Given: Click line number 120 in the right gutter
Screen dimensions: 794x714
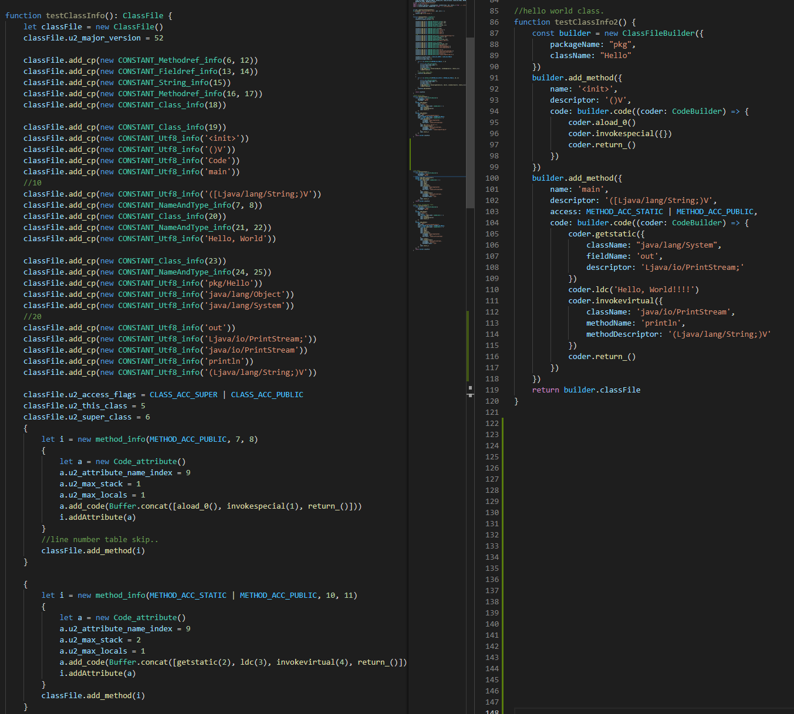Looking at the screenshot, I should (x=492, y=401).
